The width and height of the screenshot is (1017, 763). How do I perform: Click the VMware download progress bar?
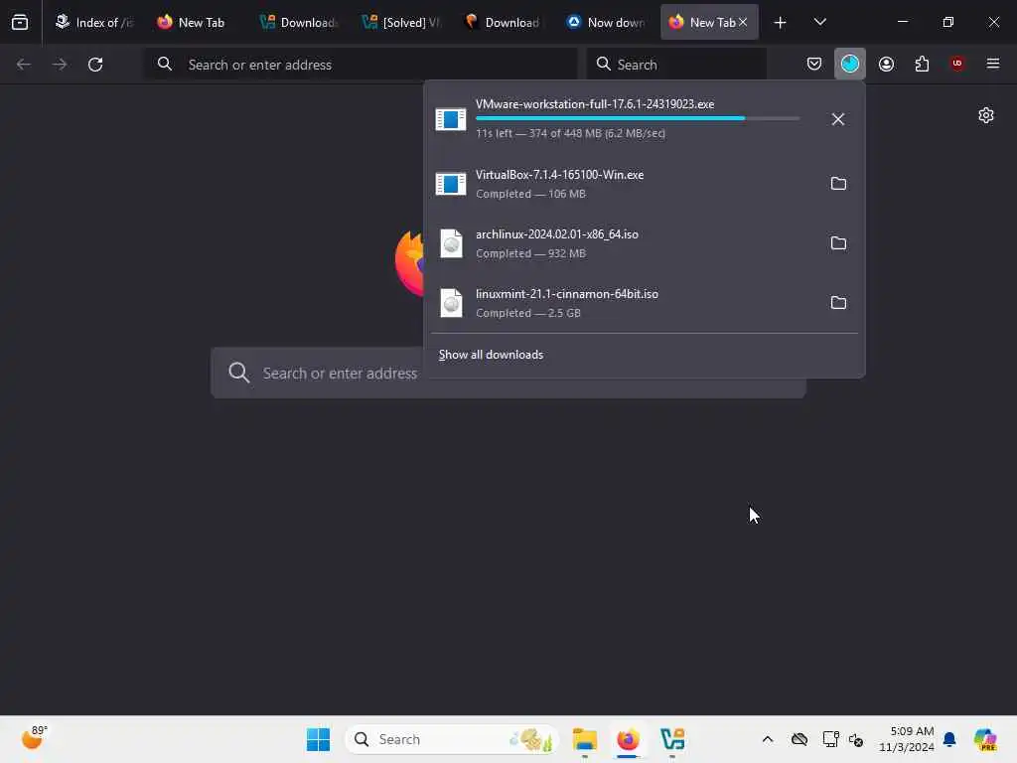(x=637, y=118)
